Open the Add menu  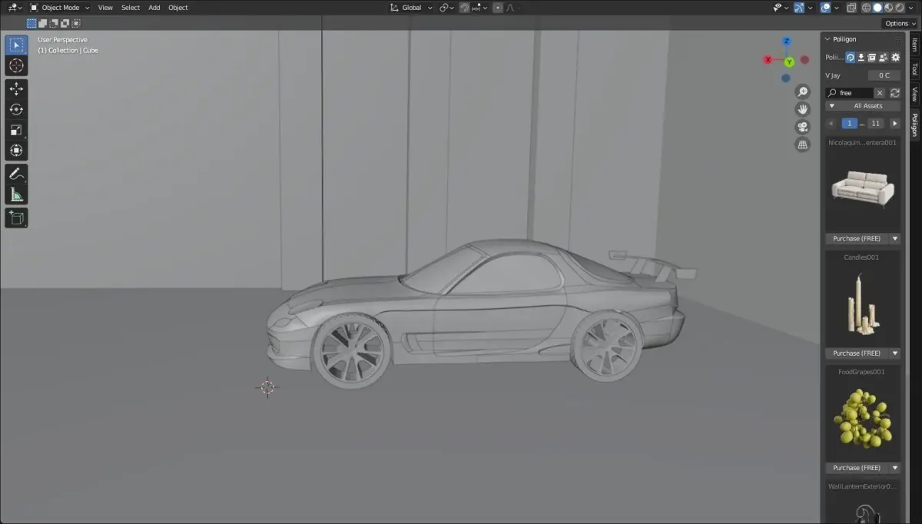coord(154,8)
